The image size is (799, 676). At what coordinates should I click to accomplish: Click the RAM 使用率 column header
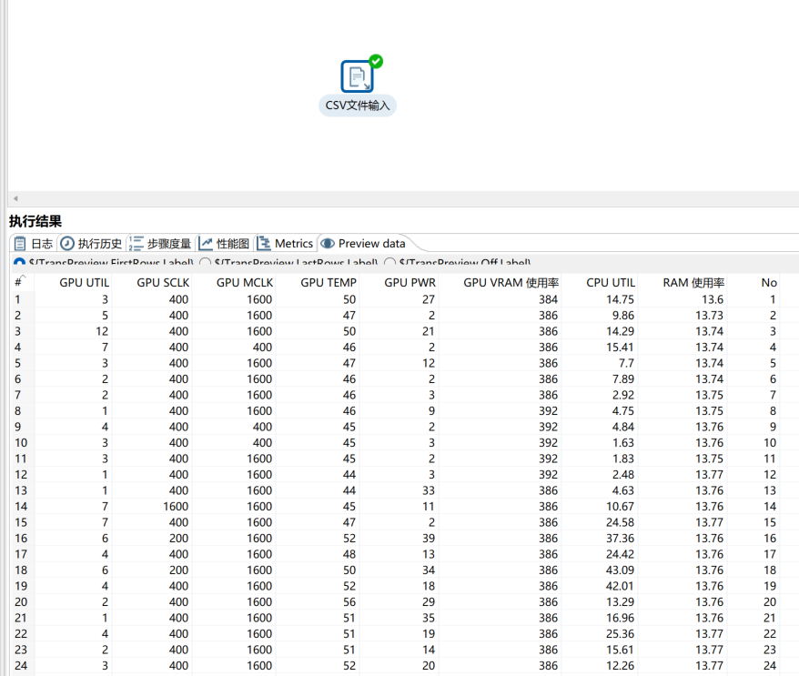(693, 283)
